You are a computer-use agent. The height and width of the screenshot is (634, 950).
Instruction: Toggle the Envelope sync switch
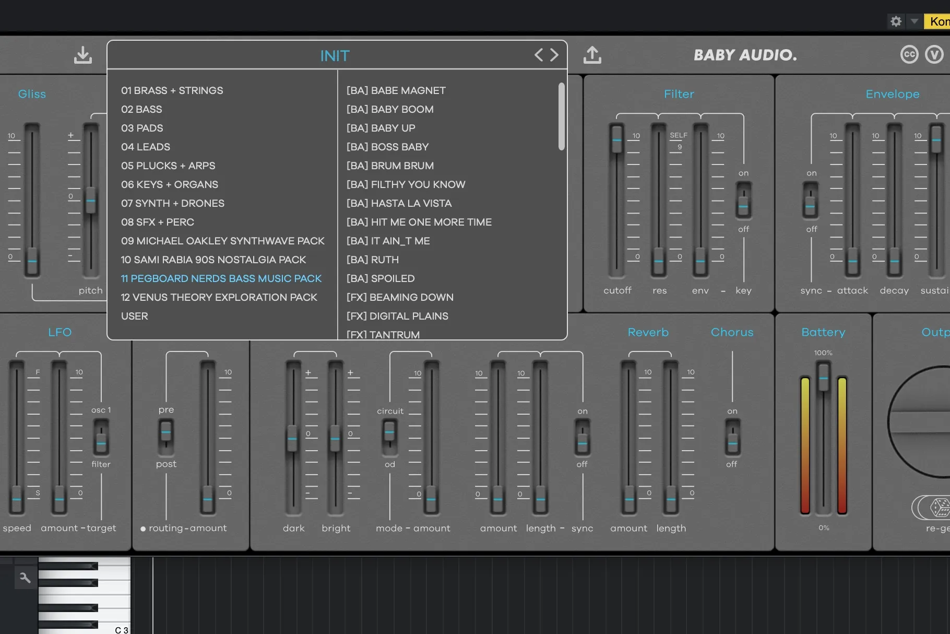pyautogui.click(x=811, y=202)
